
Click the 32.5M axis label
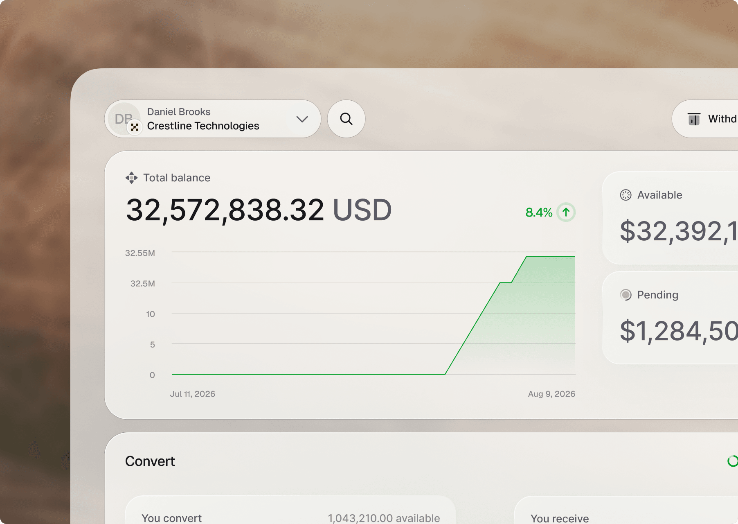point(142,283)
